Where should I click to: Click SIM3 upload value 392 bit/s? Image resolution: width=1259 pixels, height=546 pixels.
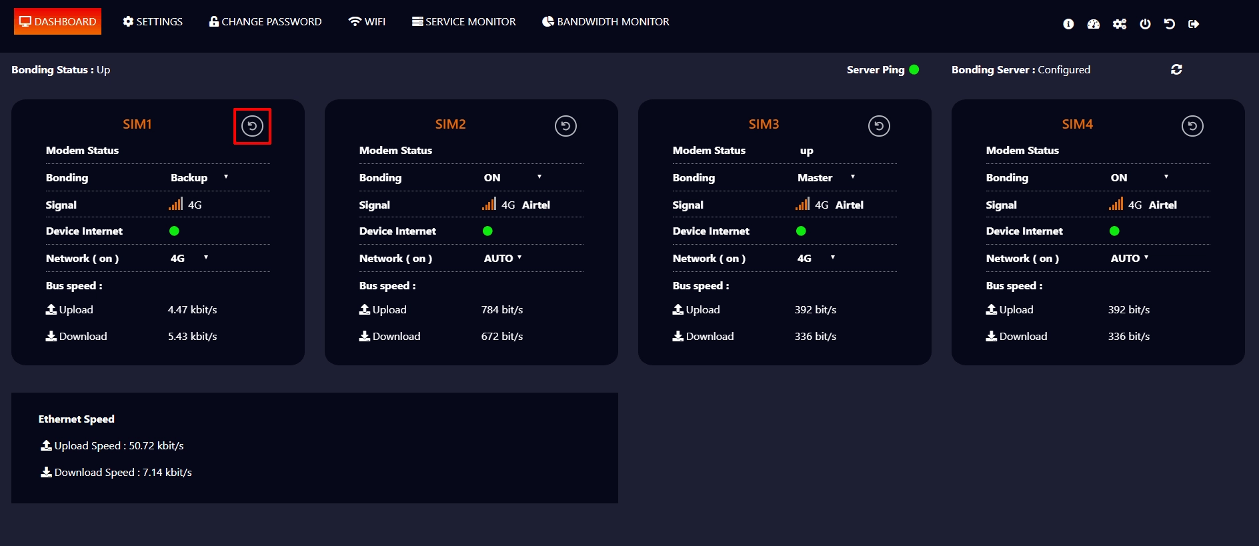pos(816,309)
